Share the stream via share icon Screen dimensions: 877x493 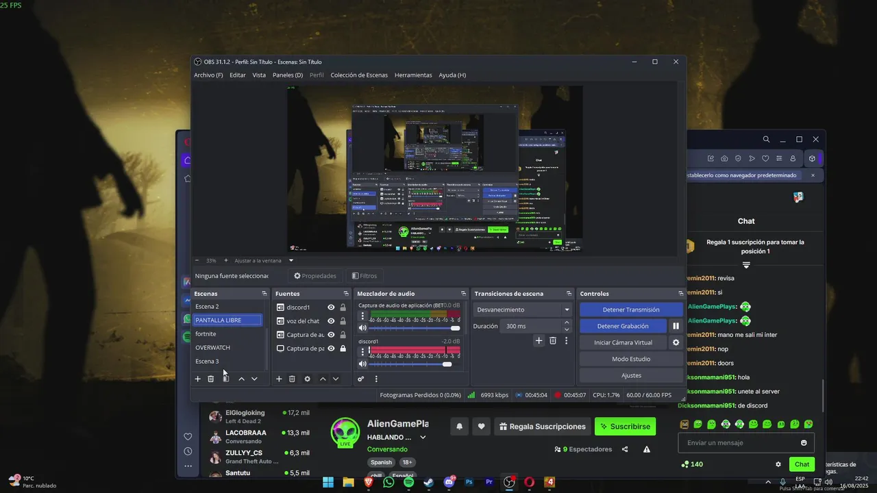625,449
